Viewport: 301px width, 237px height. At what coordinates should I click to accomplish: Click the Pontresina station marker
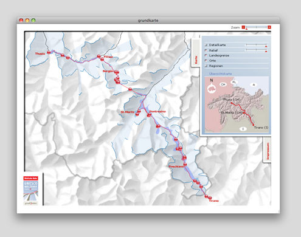(150, 114)
